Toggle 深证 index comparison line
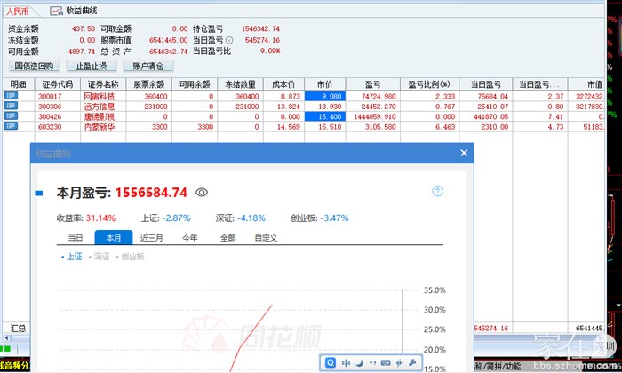This screenshot has width=622, height=373. (x=100, y=257)
